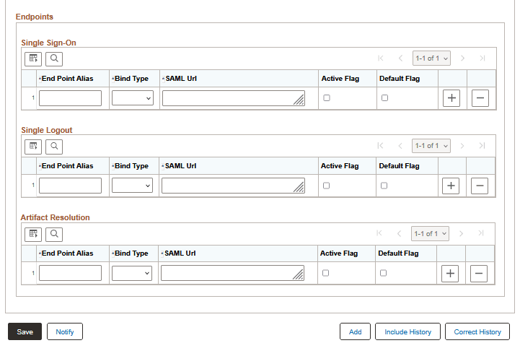520x343 pixels.
Task: Open Bind Type dropdown in Single Logout
Action: pyautogui.click(x=132, y=186)
